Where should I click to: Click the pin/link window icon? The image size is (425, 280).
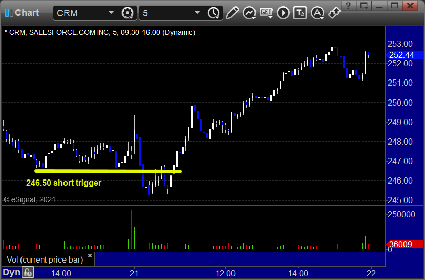pos(334,13)
